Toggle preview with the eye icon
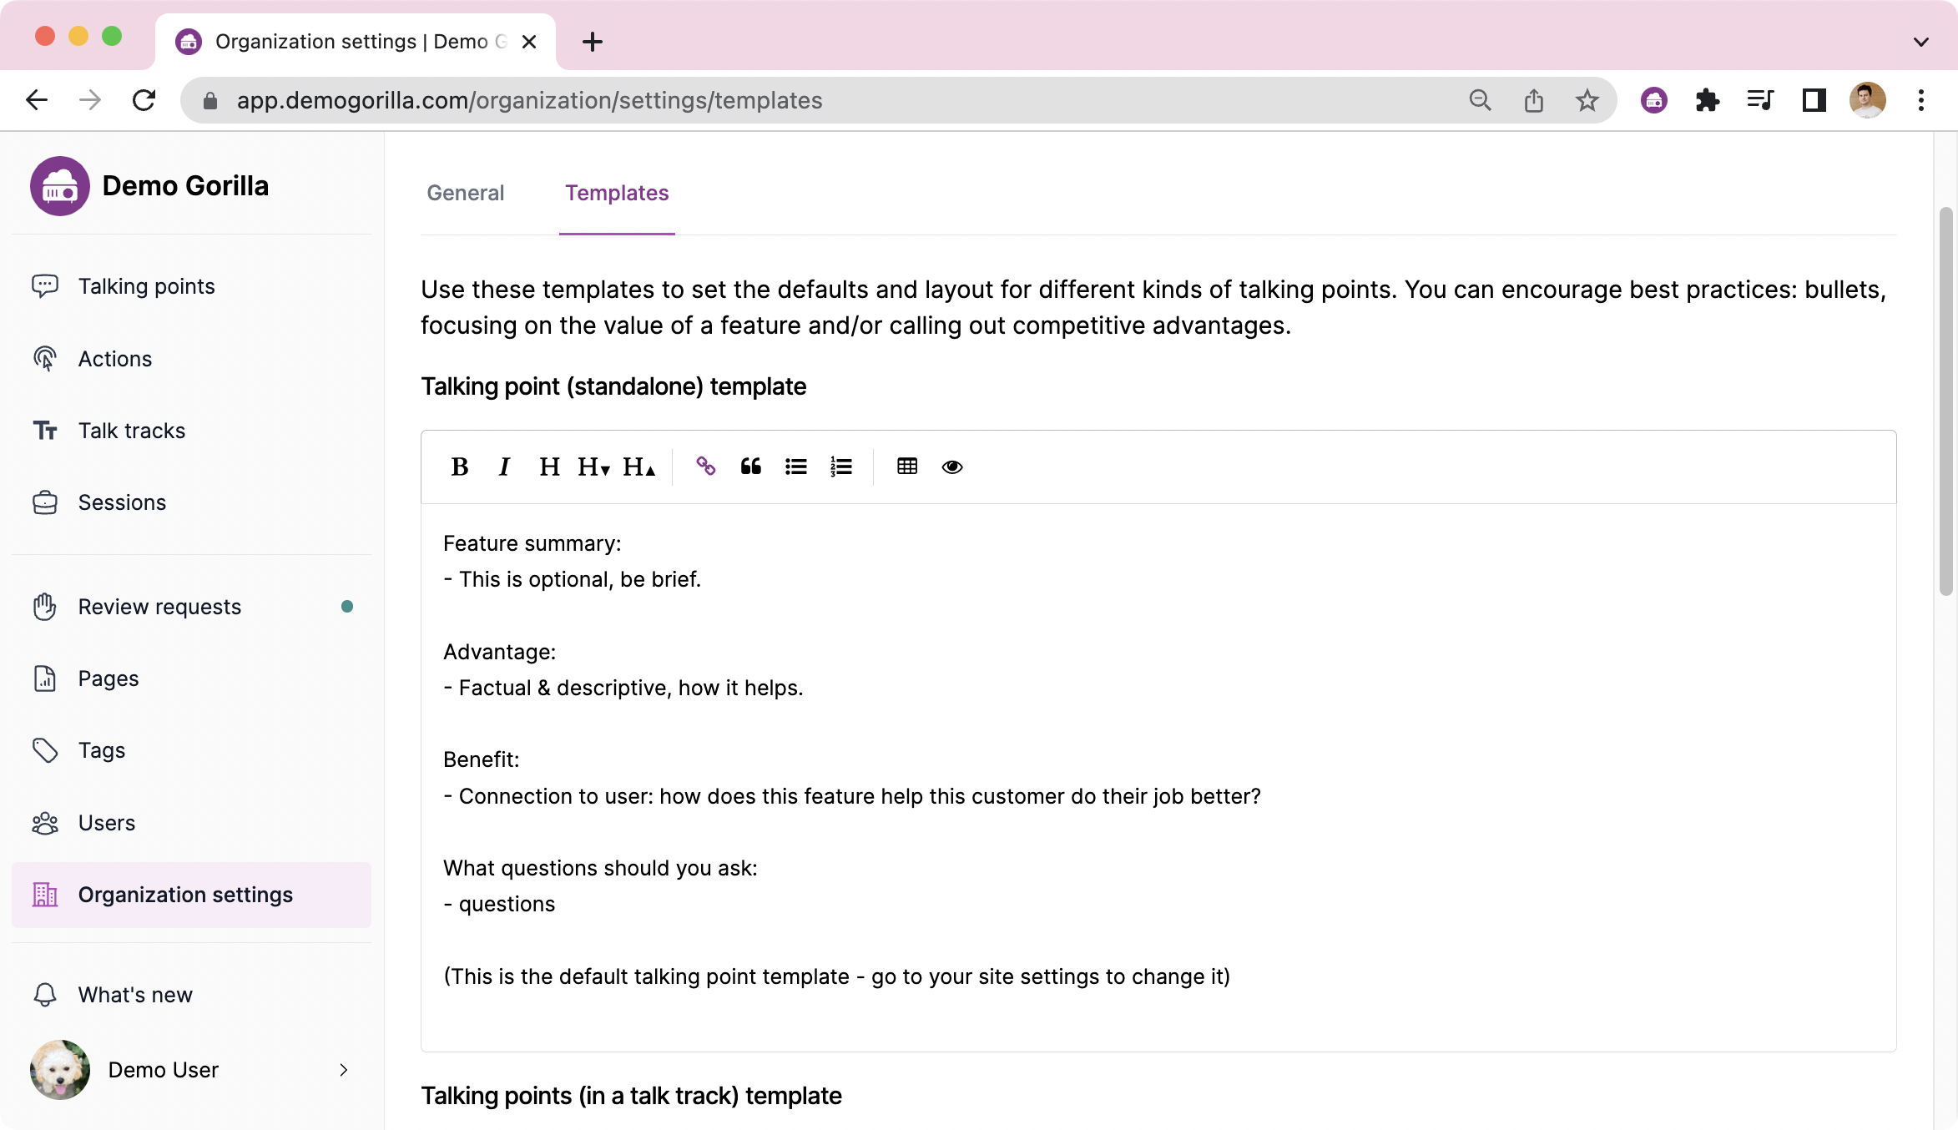Image resolution: width=1958 pixels, height=1130 pixels. click(952, 467)
